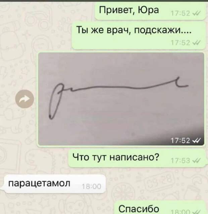Tap the 18:00 timestamp on 'парацетамол'
The image size is (208, 214).
(x=92, y=186)
